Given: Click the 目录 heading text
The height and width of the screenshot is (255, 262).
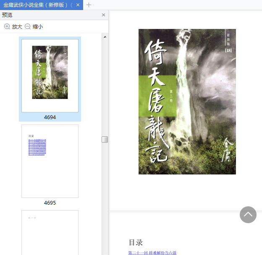Looking at the screenshot, I should point(136,242).
